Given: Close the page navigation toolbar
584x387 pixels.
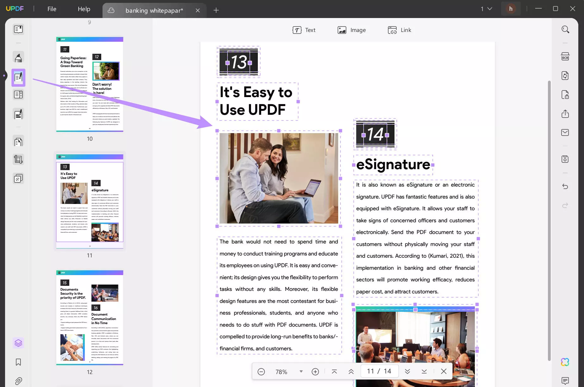Looking at the screenshot, I should [x=444, y=372].
